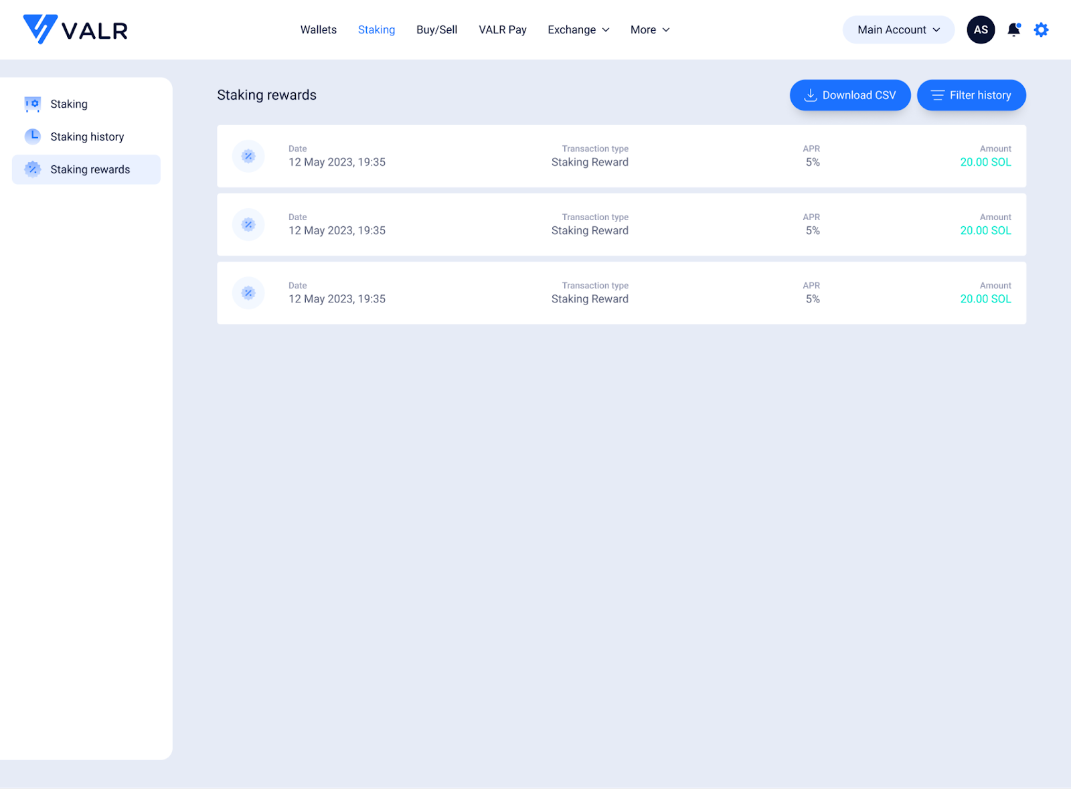
Task: Expand the Main Account dropdown
Action: click(898, 29)
